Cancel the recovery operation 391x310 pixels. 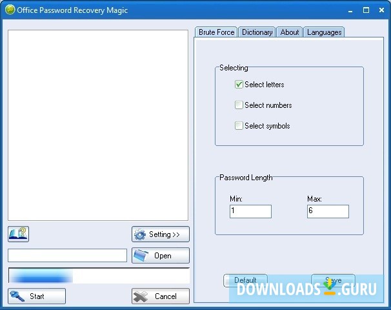coord(161,296)
